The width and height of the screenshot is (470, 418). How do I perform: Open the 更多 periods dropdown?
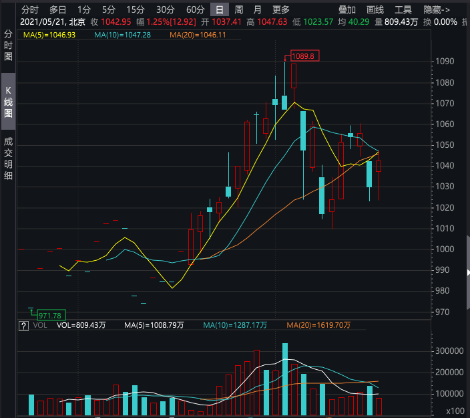[281, 10]
